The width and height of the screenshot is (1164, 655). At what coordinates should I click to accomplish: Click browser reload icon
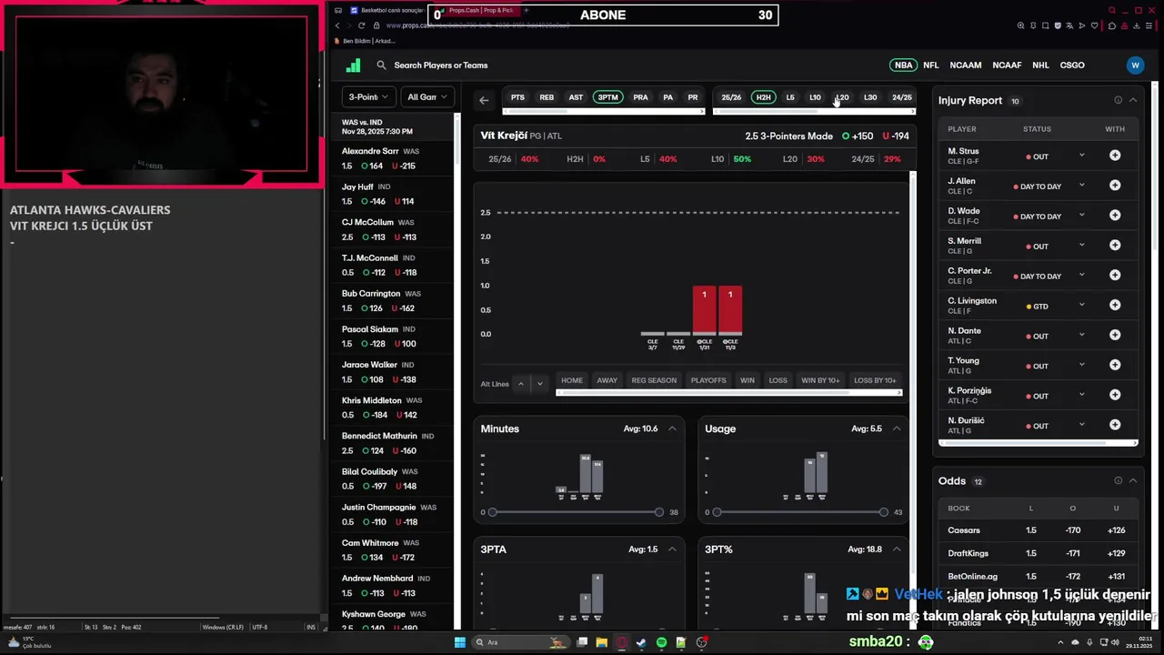361,25
